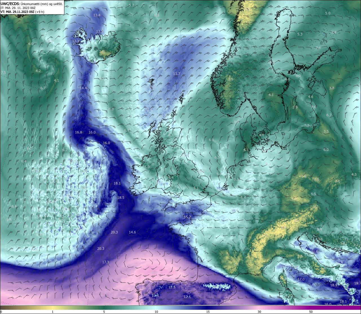Click the colour scale label 1
Screen dimensions: 361x314
(x=52, y=312)
